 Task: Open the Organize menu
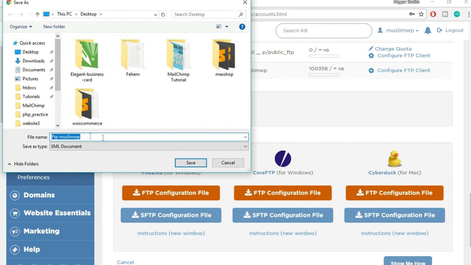click(x=21, y=26)
